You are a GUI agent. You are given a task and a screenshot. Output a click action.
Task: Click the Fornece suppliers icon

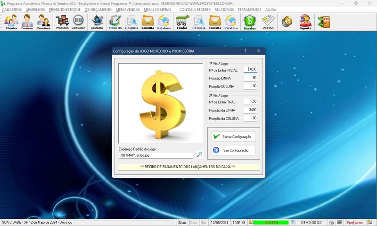[27, 22]
